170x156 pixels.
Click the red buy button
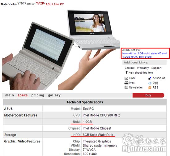pos(148,95)
